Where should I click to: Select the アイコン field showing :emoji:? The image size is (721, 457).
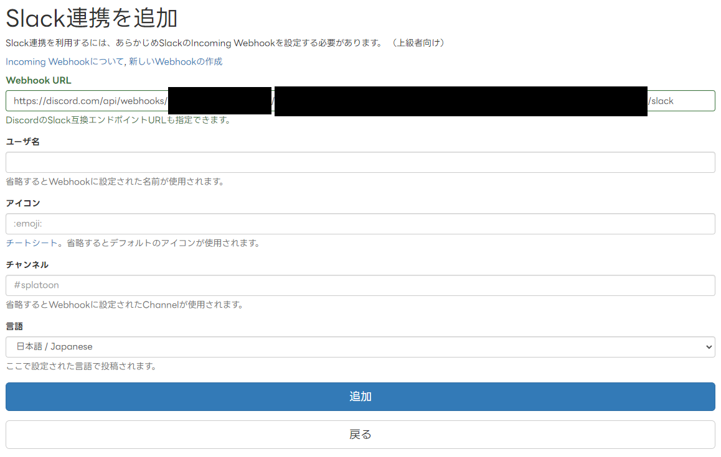[360, 224]
